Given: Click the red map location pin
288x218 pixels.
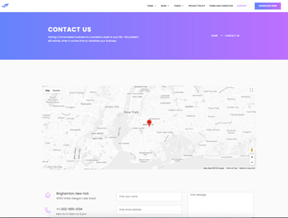Looking at the screenshot, I should click(x=149, y=123).
